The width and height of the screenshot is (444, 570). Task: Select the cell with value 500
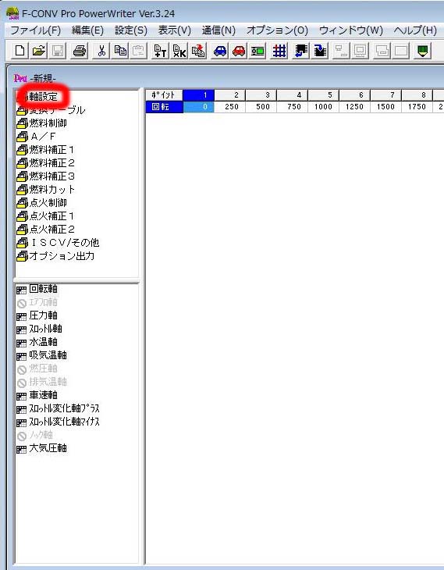(x=261, y=107)
